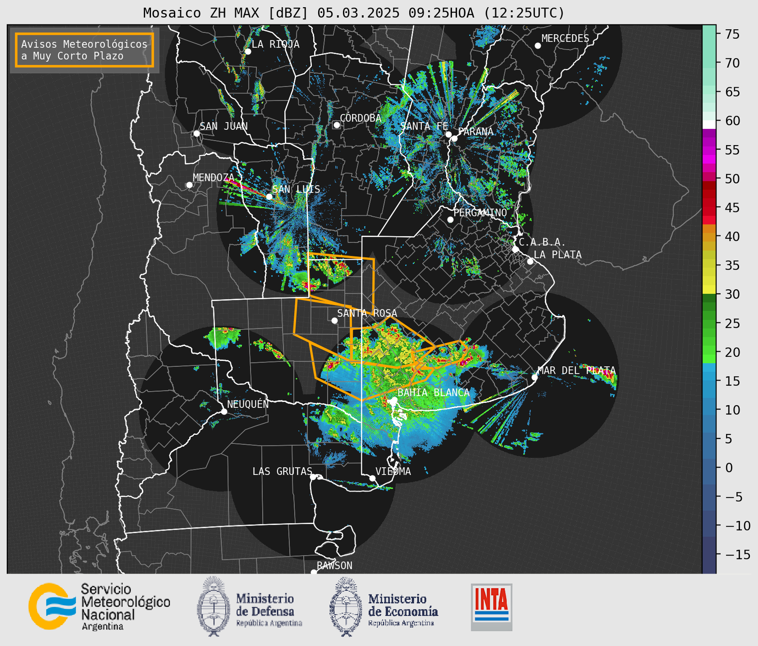This screenshot has height=646, width=758.
Task: Click the white 60 dBZ colorbar swatch
Action: [709, 124]
